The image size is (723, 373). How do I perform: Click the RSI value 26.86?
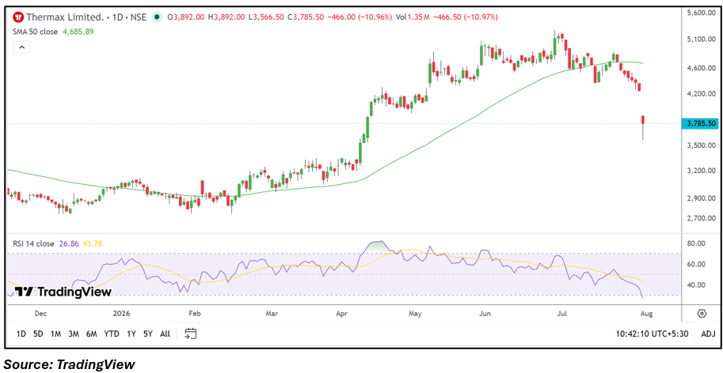[x=68, y=243]
